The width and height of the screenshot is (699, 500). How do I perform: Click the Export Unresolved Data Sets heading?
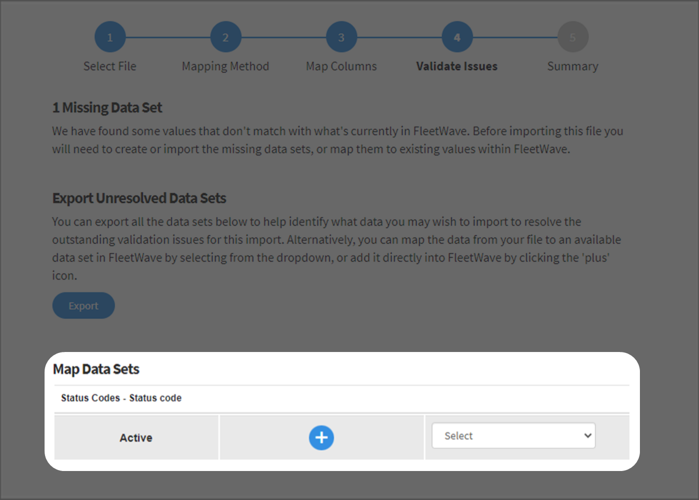139,198
